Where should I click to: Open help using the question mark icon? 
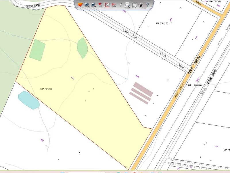(147, 5)
